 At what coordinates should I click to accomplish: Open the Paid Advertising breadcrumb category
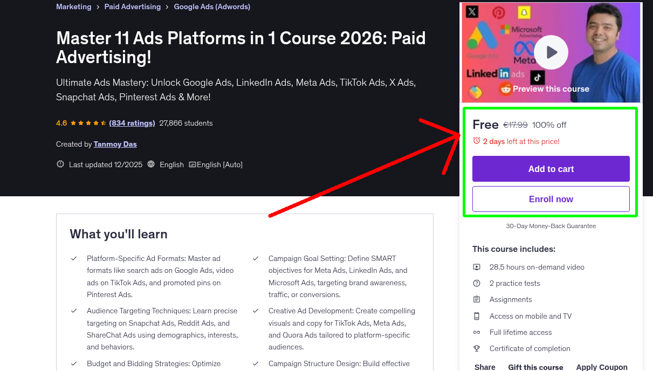tap(132, 6)
